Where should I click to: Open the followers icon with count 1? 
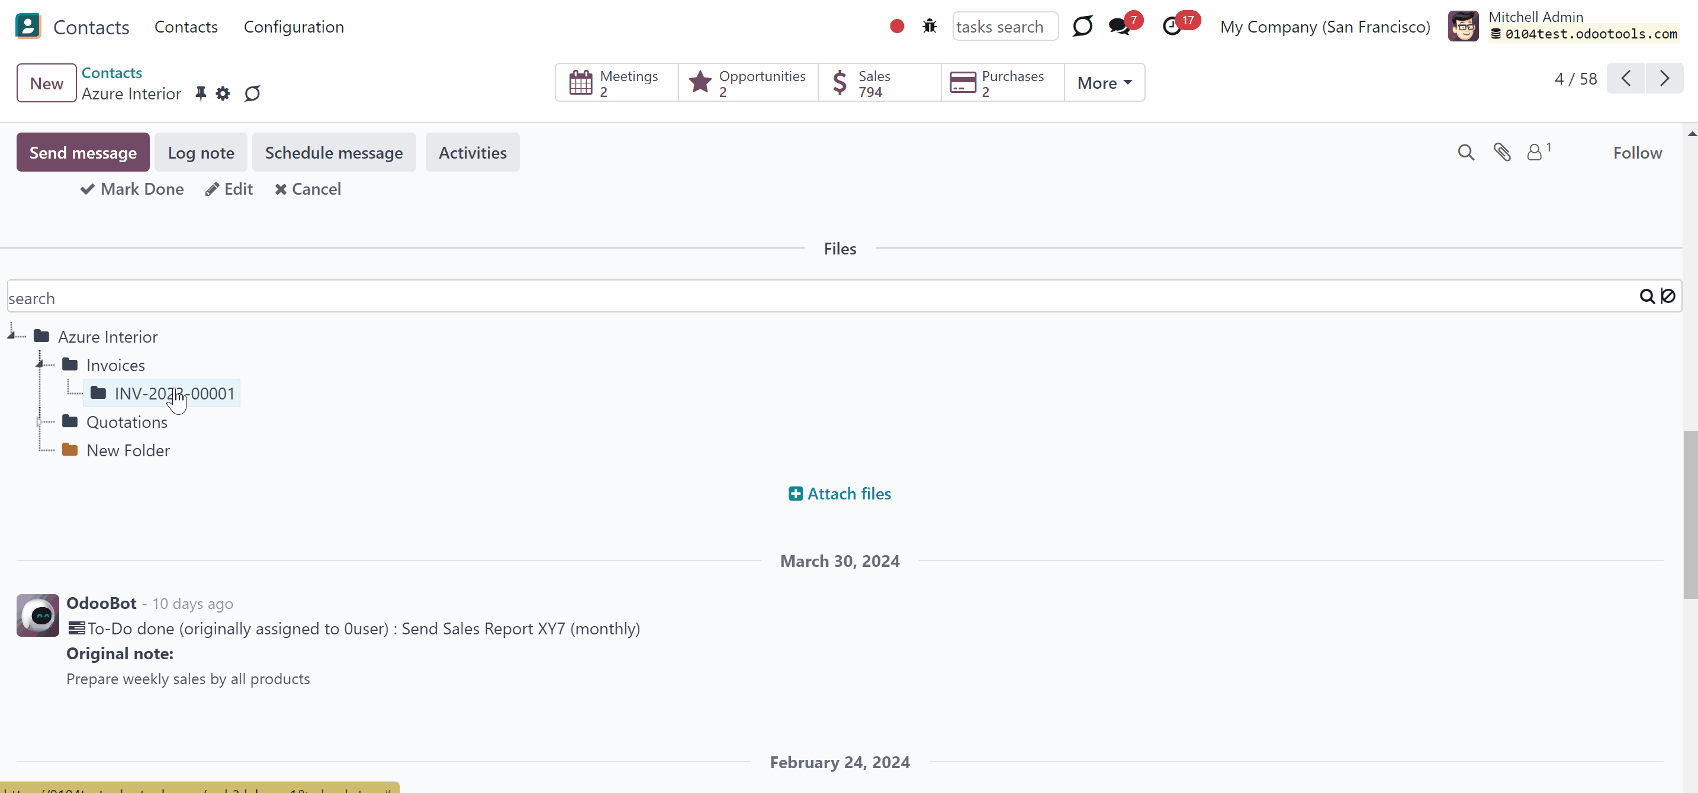coord(1539,151)
